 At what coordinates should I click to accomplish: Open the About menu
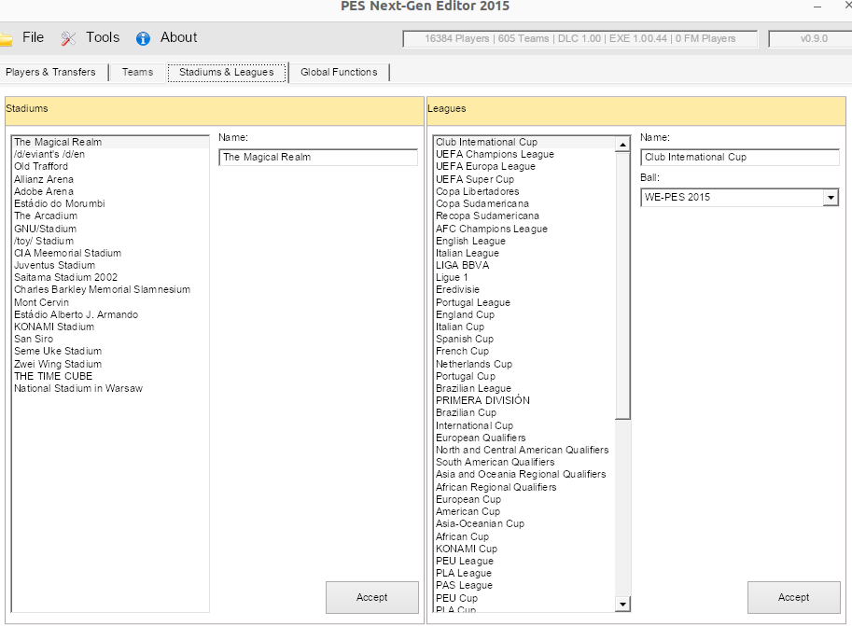178,37
